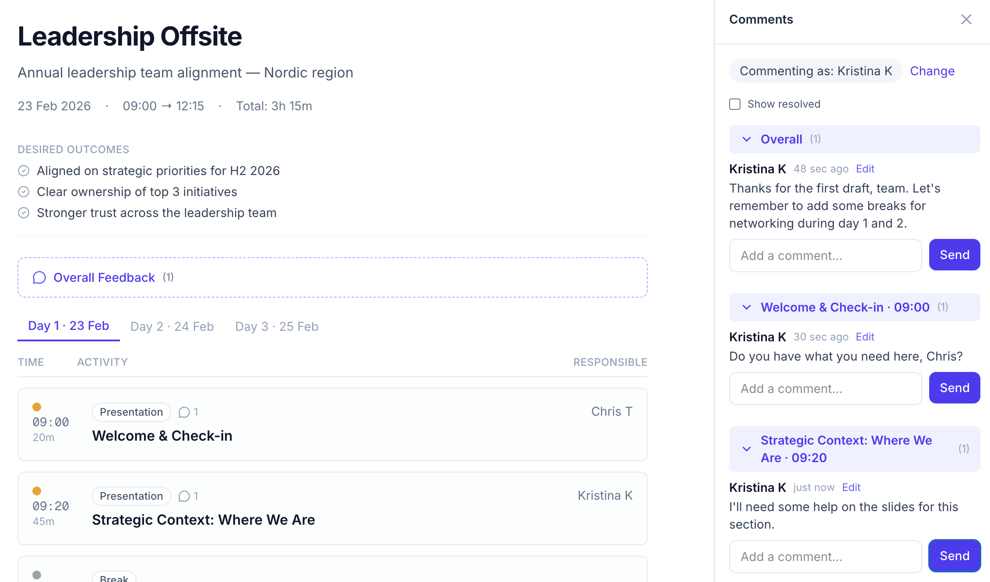Click Change commenter link

coord(932,71)
